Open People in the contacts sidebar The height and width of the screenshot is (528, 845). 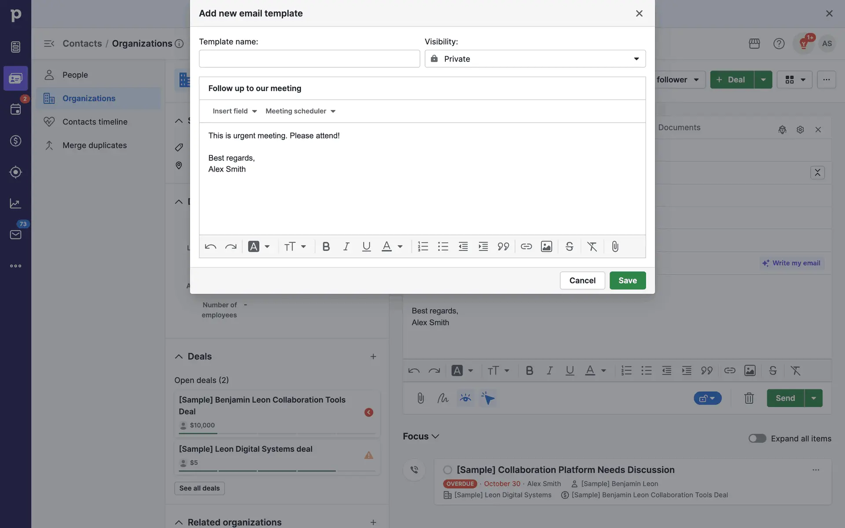75,75
